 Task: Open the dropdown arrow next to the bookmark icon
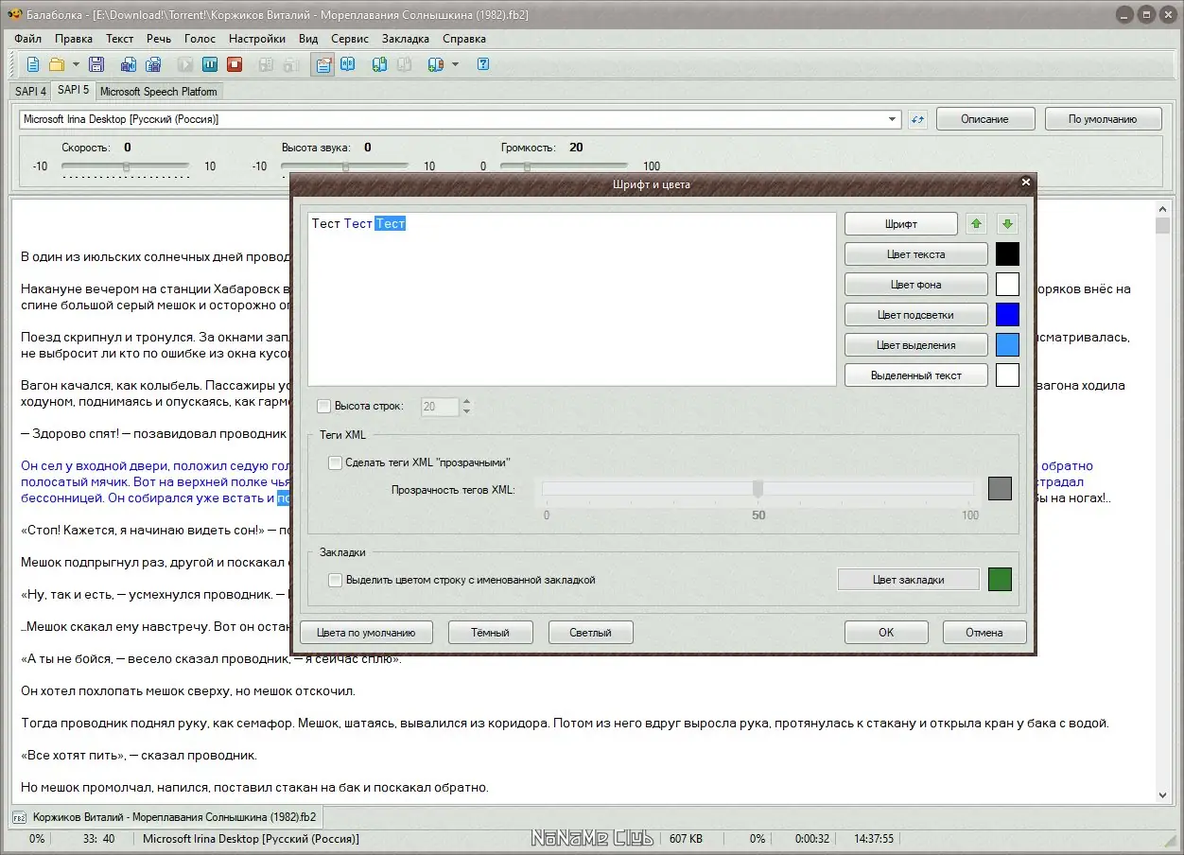point(455,65)
